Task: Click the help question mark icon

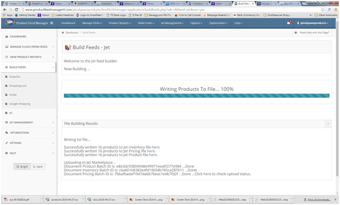Action: (x=296, y=32)
